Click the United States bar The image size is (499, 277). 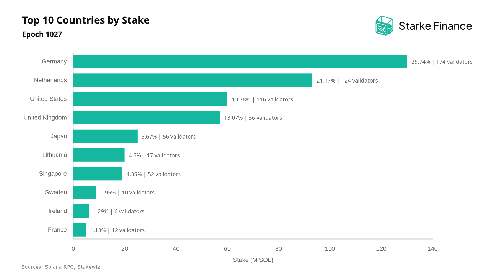150,99
